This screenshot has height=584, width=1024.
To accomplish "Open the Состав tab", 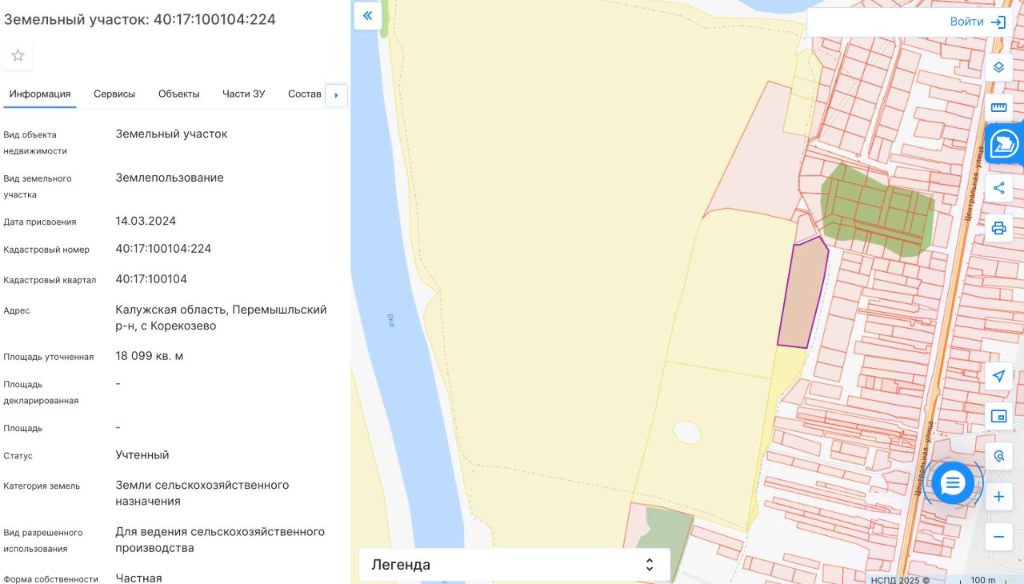I will 304,94.
